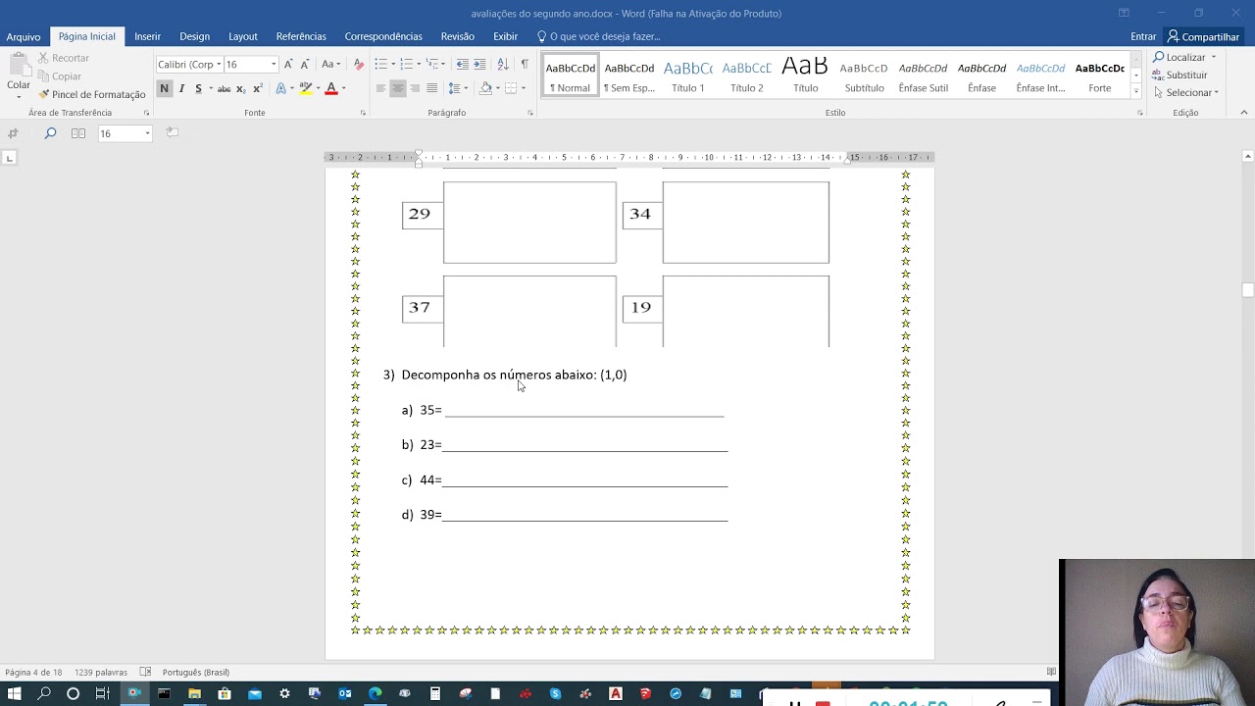This screenshot has width=1255, height=706.
Task: Justify the paragraph text
Action: click(432, 88)
